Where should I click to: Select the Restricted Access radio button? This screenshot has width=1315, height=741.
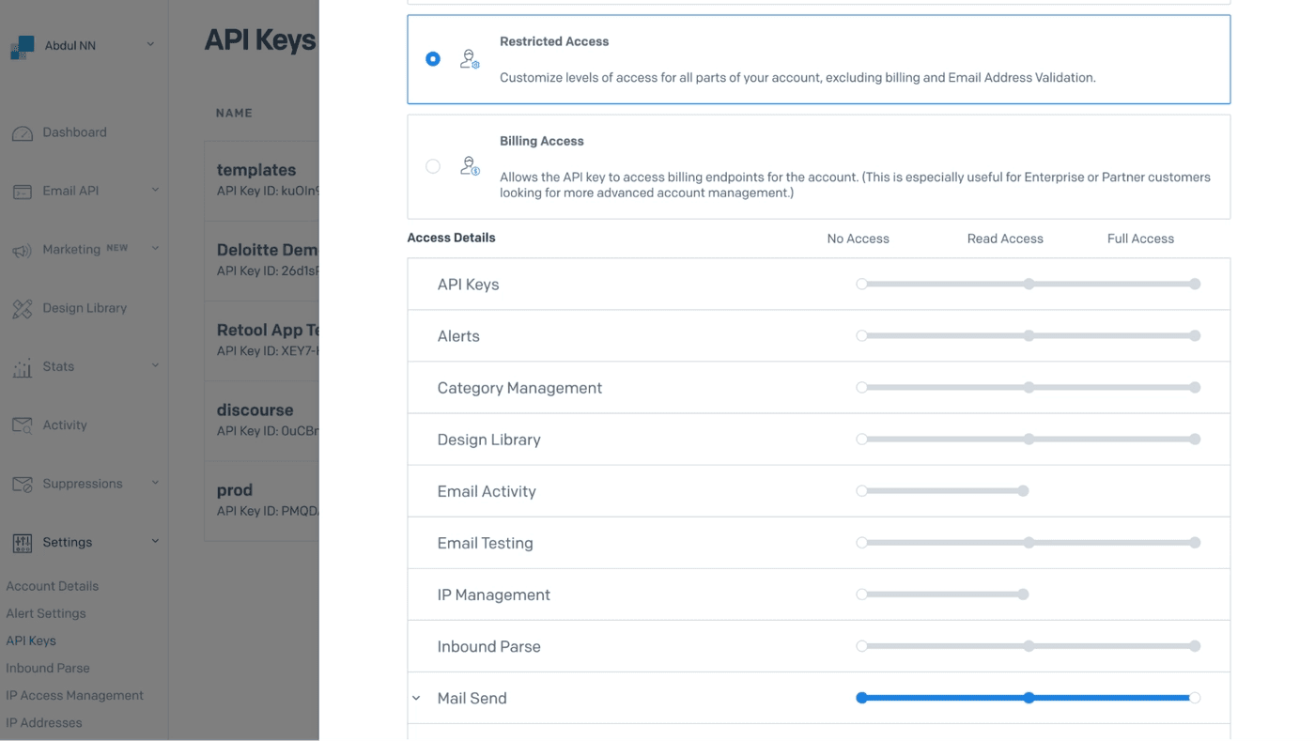[x=433, y=59]
